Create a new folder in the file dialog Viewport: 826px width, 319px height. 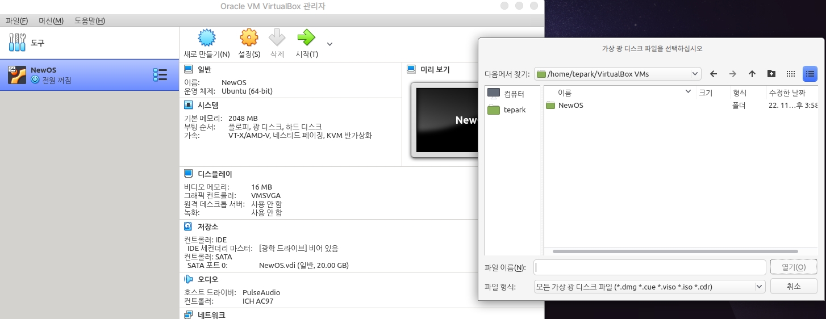click(x=771, y=74)
